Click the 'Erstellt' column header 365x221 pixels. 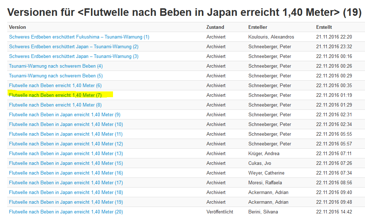point(324,27)
